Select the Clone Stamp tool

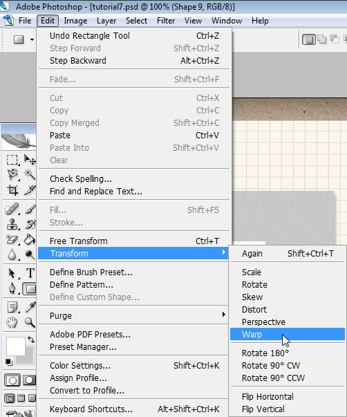click(12, 224)
